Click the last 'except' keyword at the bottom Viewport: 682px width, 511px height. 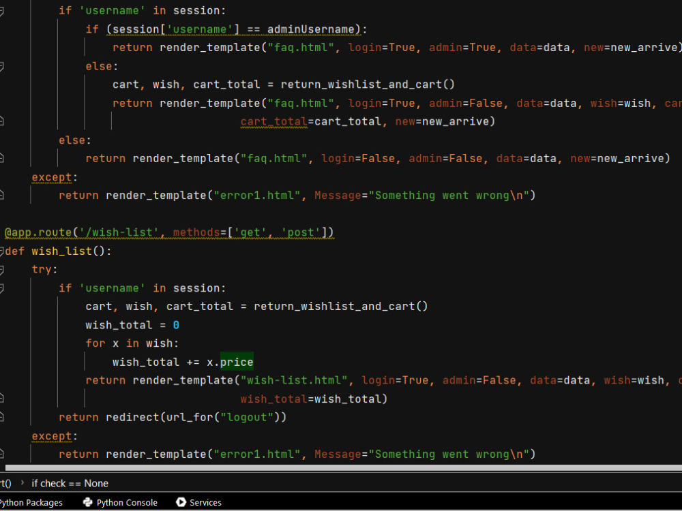(52, 436)
